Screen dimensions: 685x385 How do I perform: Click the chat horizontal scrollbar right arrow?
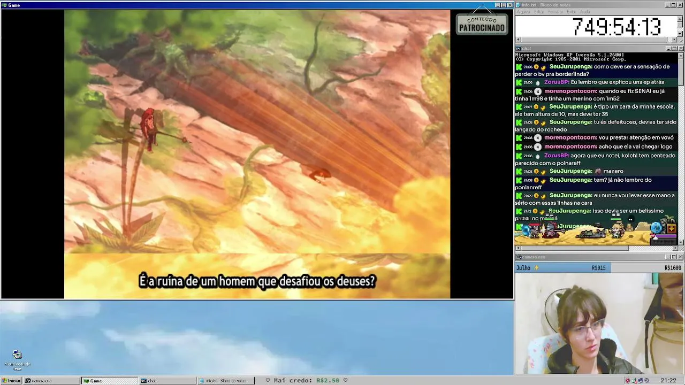point(674,248)
